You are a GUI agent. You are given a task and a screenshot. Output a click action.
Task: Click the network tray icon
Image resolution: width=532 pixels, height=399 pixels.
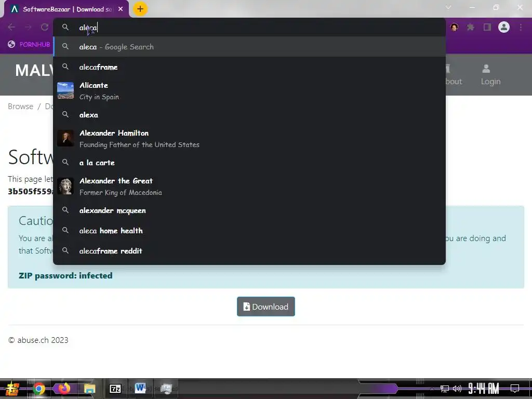click(x=444, y=389)
